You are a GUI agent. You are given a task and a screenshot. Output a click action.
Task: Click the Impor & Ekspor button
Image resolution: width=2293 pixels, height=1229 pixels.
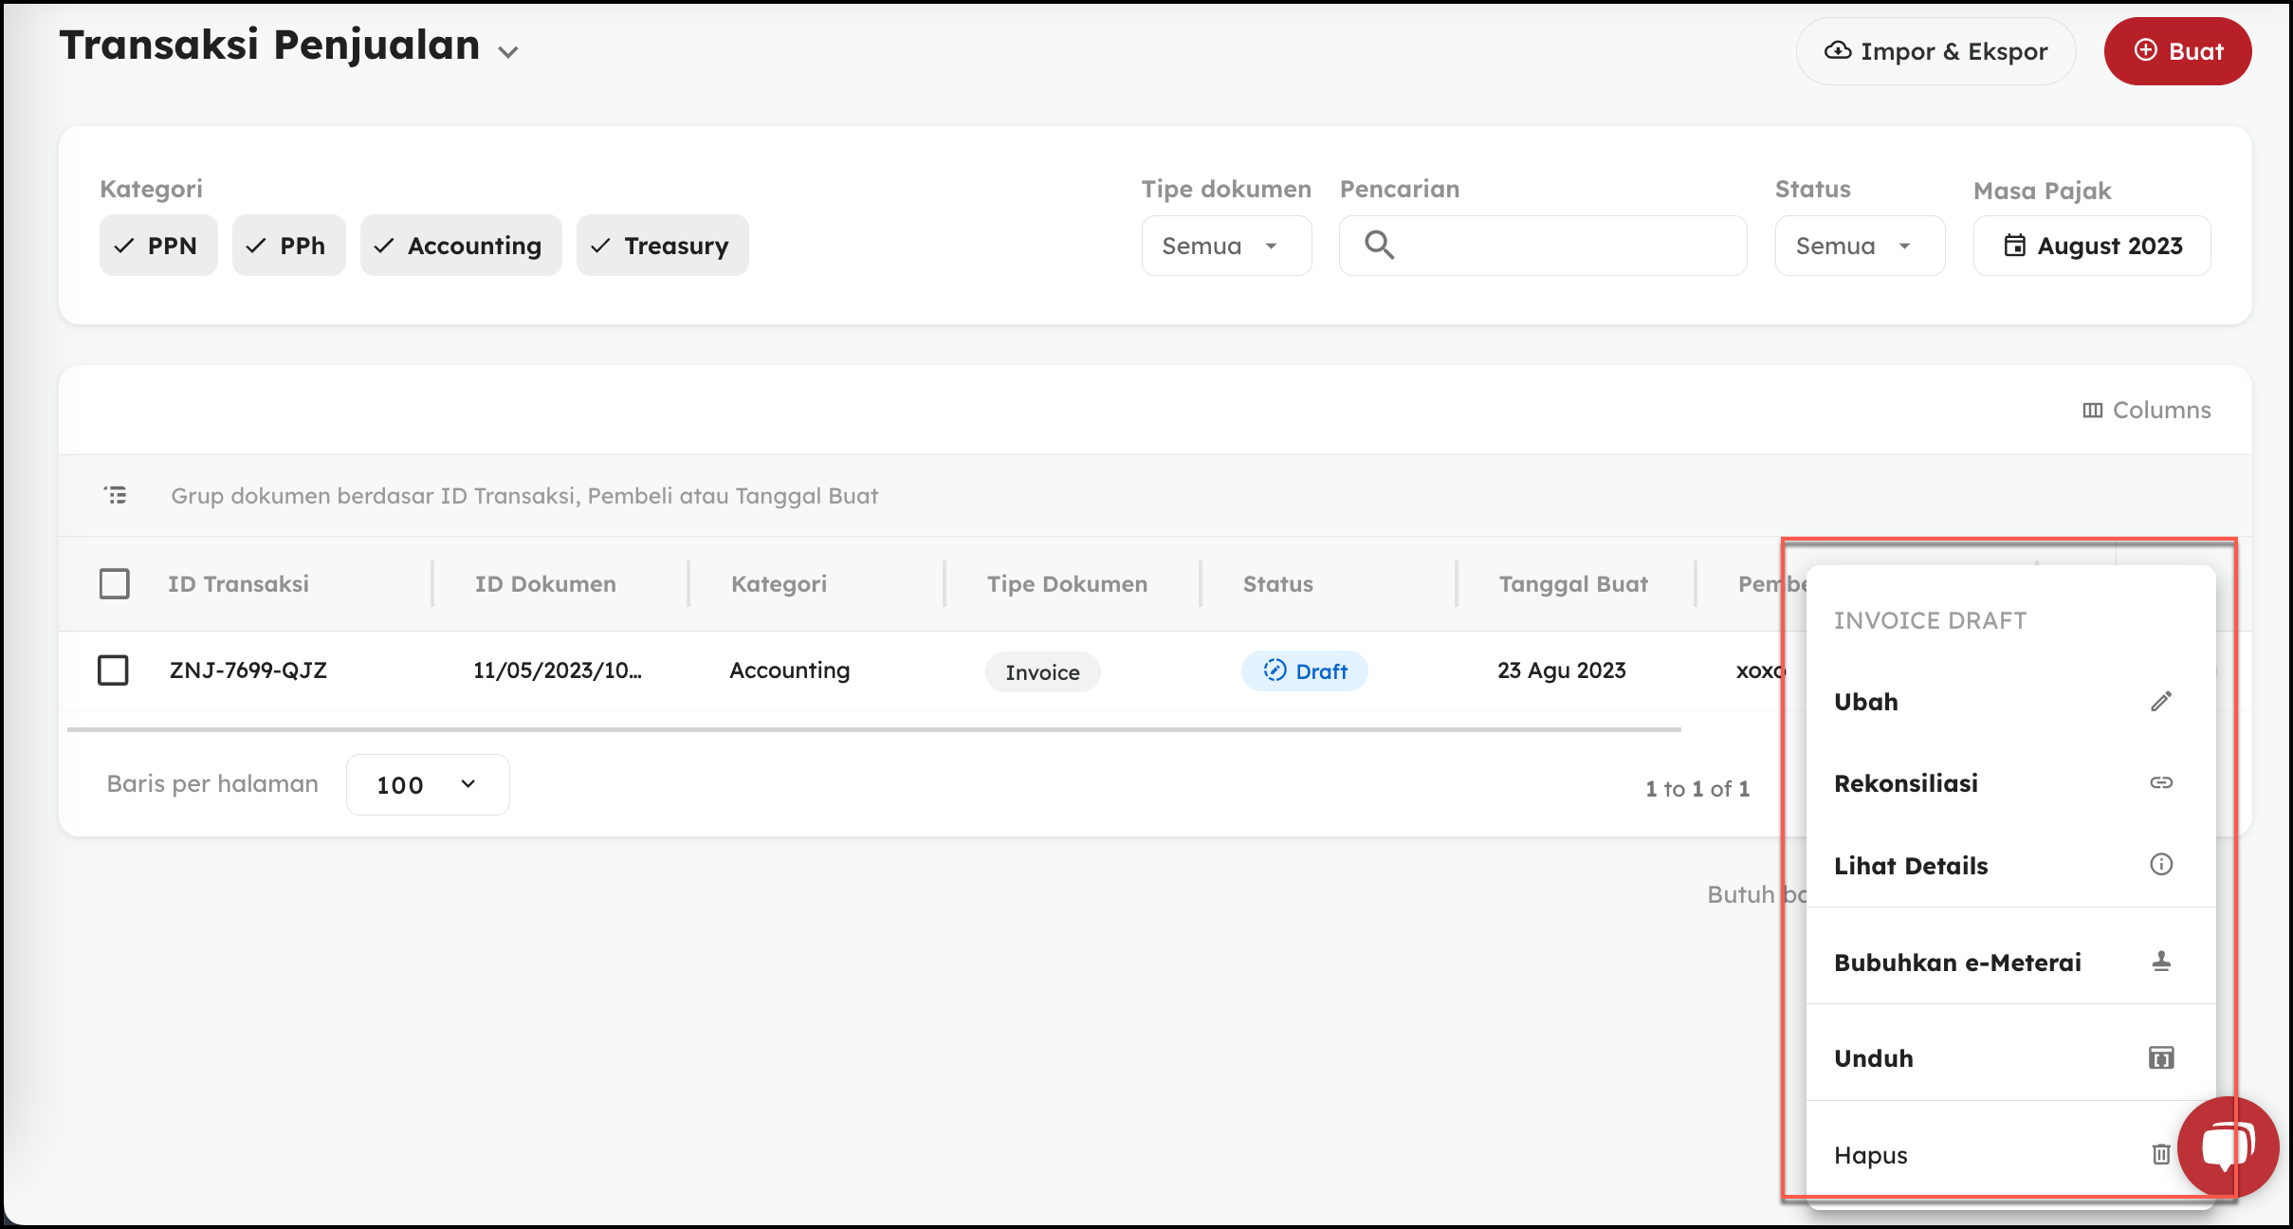[x=1935, y=51]
